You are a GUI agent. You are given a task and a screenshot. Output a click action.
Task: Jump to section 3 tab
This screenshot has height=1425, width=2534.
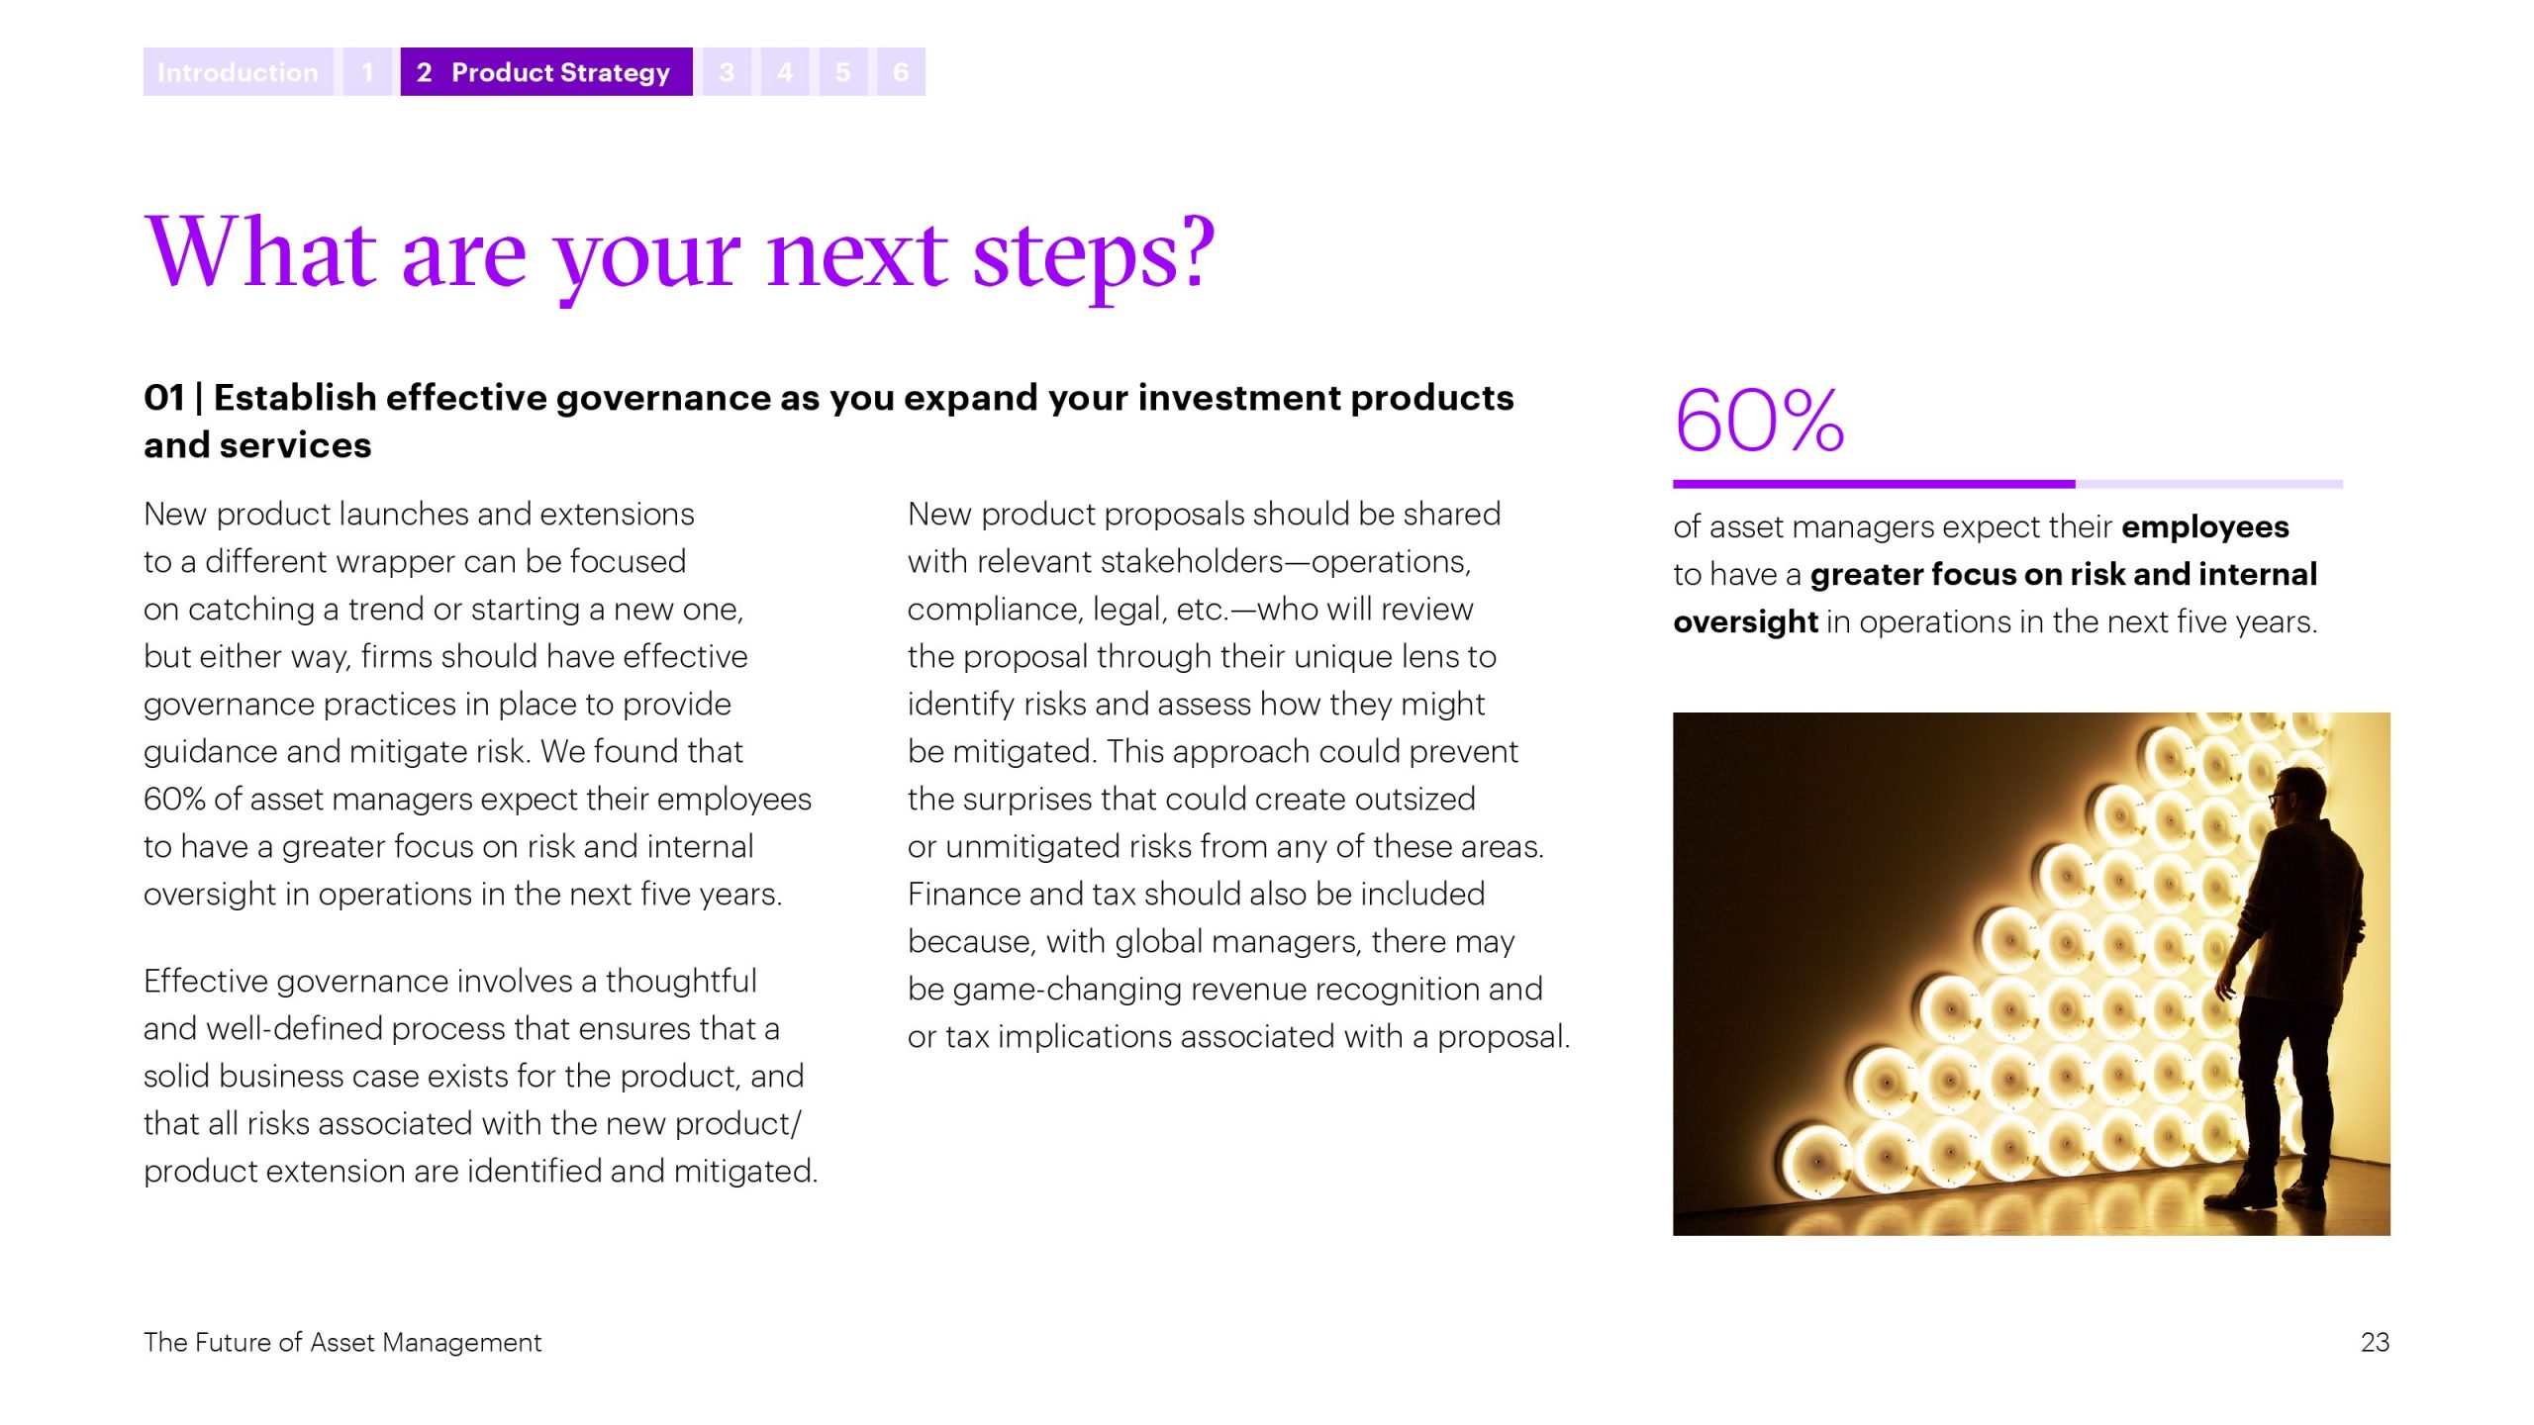727,72
